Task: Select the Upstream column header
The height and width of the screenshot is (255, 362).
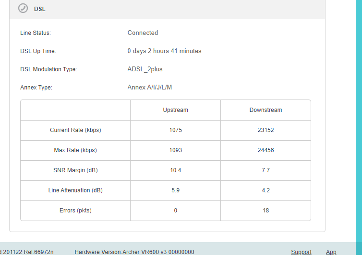Action: tap(175, 110)
